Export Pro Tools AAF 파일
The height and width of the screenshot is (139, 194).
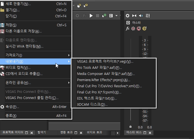[x=114, y=67]
